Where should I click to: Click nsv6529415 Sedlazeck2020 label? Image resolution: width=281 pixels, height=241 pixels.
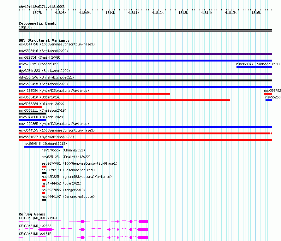coord(44,84)
